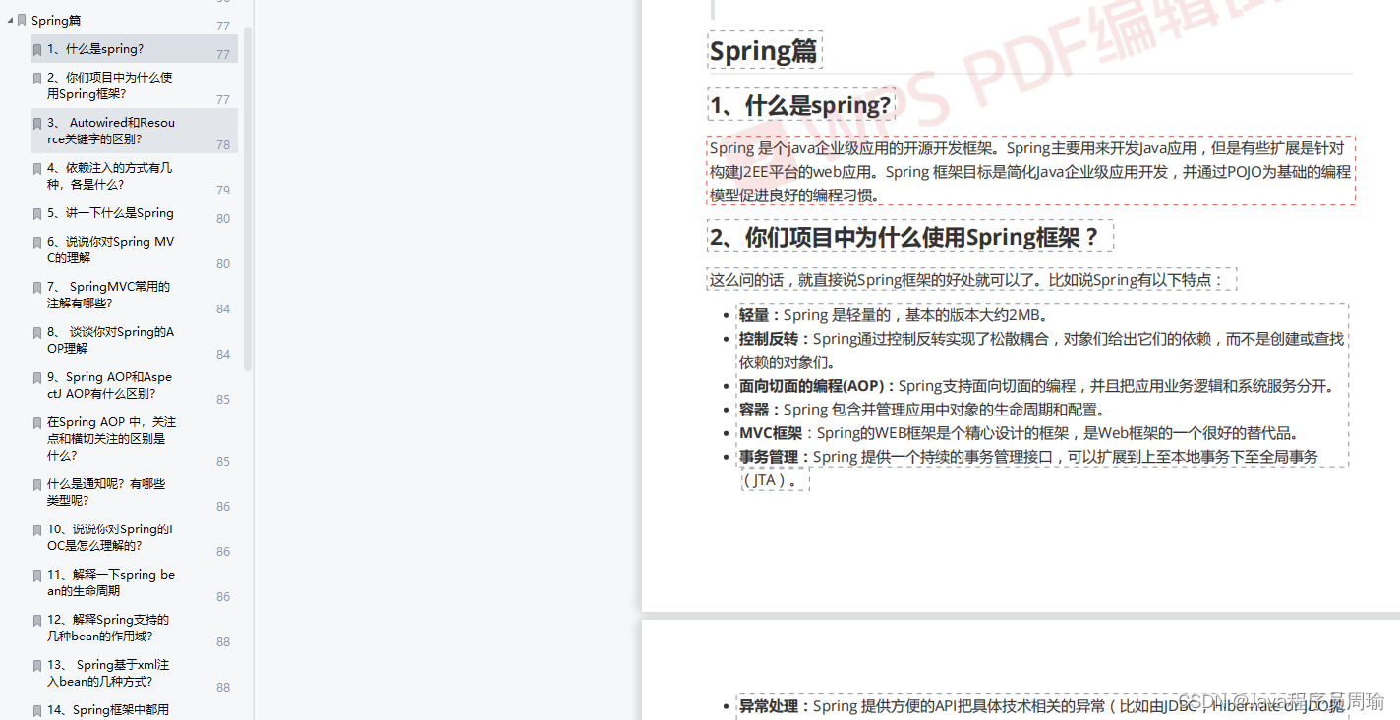This screenshot has height=720, width=1400.
Task: Click the bookmark icon beside Spring篇
Action: pos(22,21)
